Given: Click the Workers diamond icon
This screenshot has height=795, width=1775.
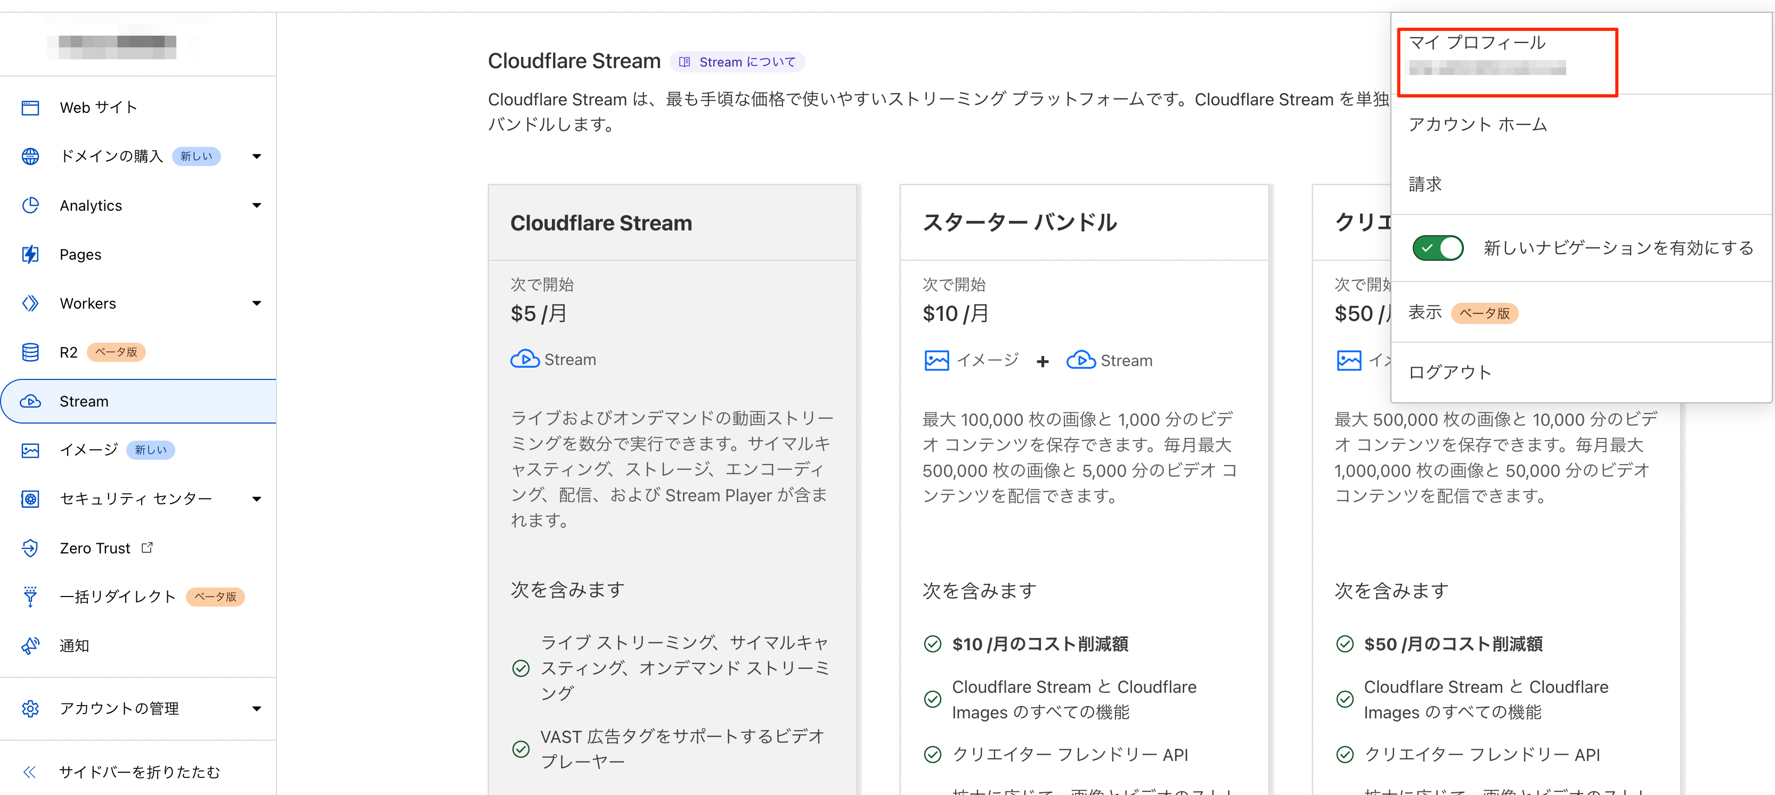Looking at the screenshot, I should tap(30, 303).
